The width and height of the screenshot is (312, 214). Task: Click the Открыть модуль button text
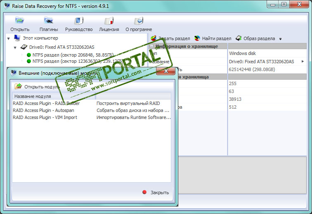pos(42,87)
